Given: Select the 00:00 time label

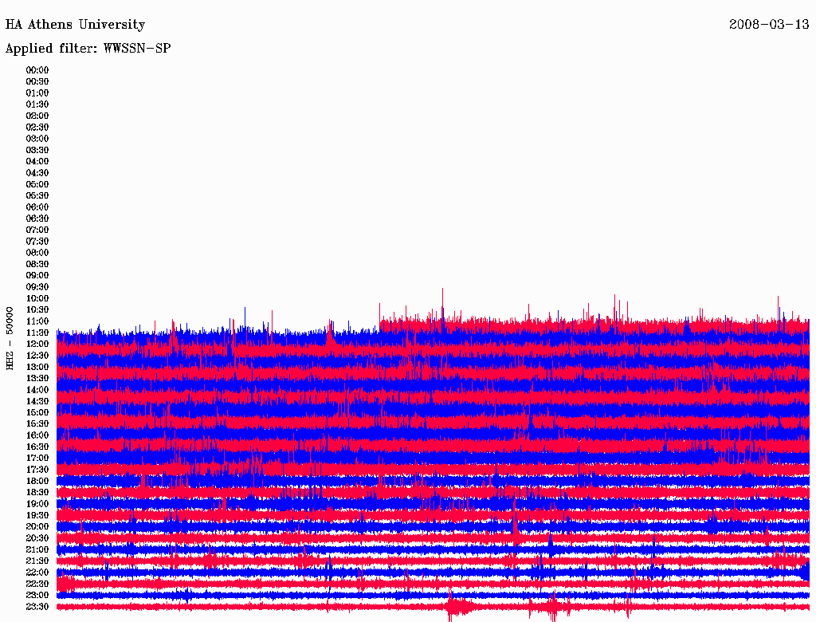Looking at the screenshot, I should point(37,70).
